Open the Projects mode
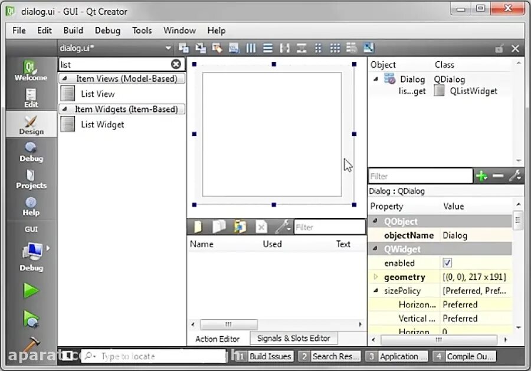 tap(31, 179)
